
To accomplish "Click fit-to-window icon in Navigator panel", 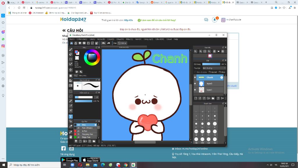I will [205, 51].
